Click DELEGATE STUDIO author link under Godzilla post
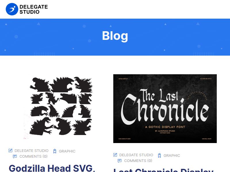 tap(32, 151)
